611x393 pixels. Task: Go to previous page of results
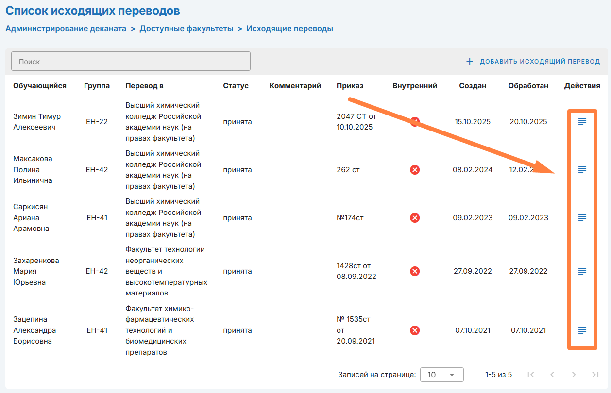(x=552, y=375)
